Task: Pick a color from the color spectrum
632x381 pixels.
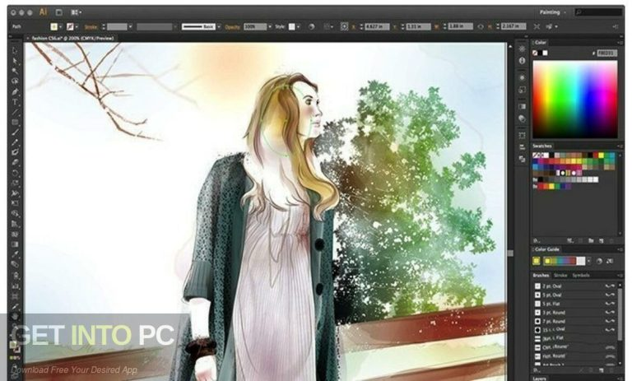Action: click(x=575, y=100)
